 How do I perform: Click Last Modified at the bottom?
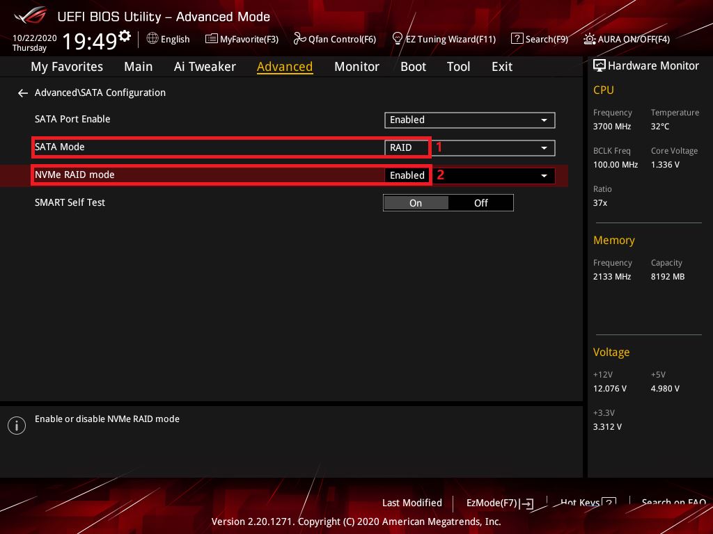(412, 503)
